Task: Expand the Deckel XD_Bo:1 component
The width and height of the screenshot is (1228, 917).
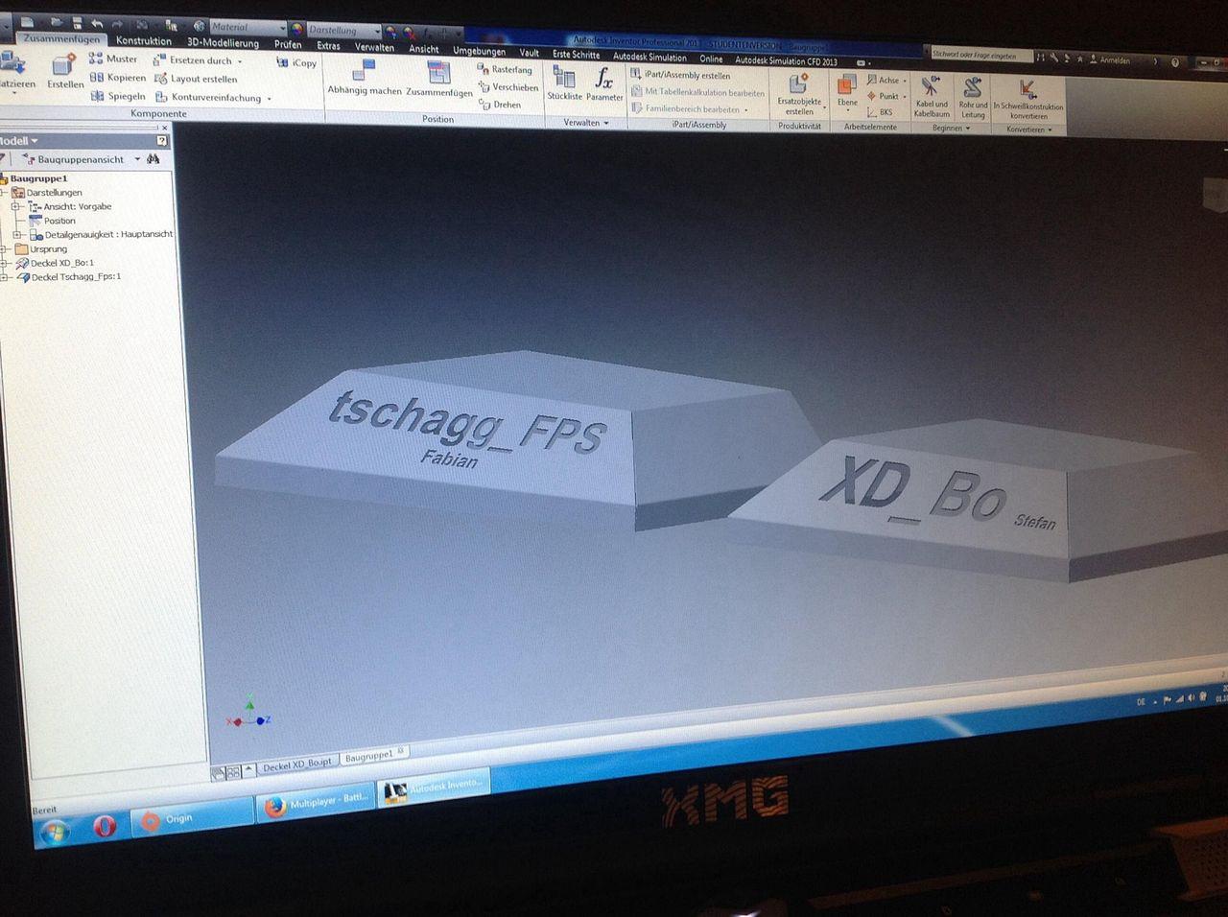Action: (x=4, y=263)
